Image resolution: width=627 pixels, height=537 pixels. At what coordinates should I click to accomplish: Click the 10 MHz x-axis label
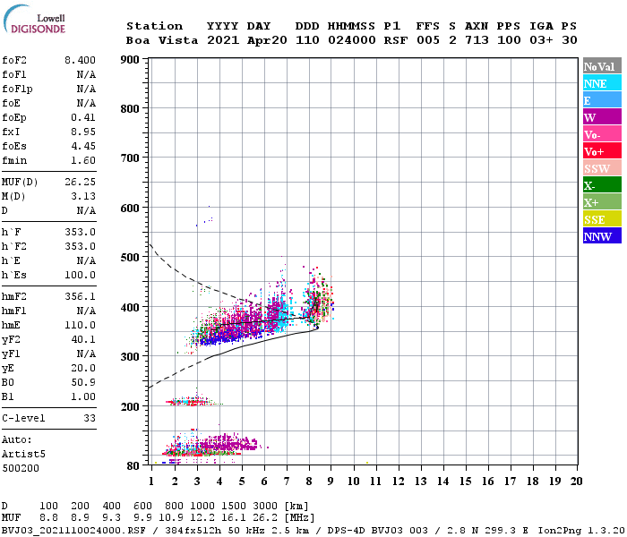click(x=353, y=482)
